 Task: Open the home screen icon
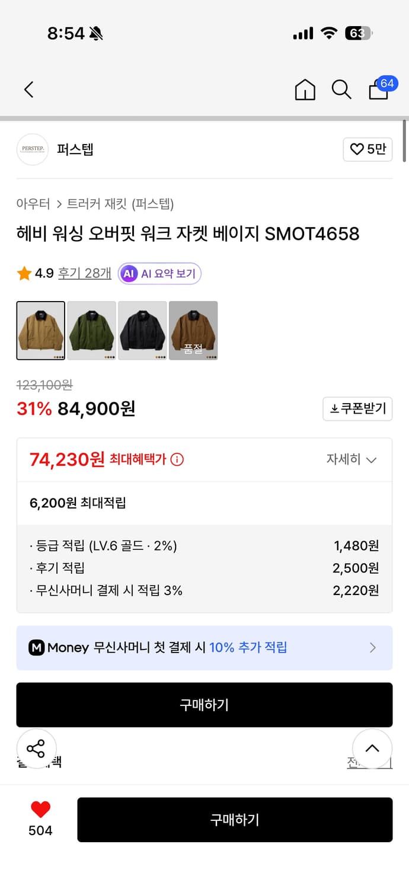coord(305,89)
